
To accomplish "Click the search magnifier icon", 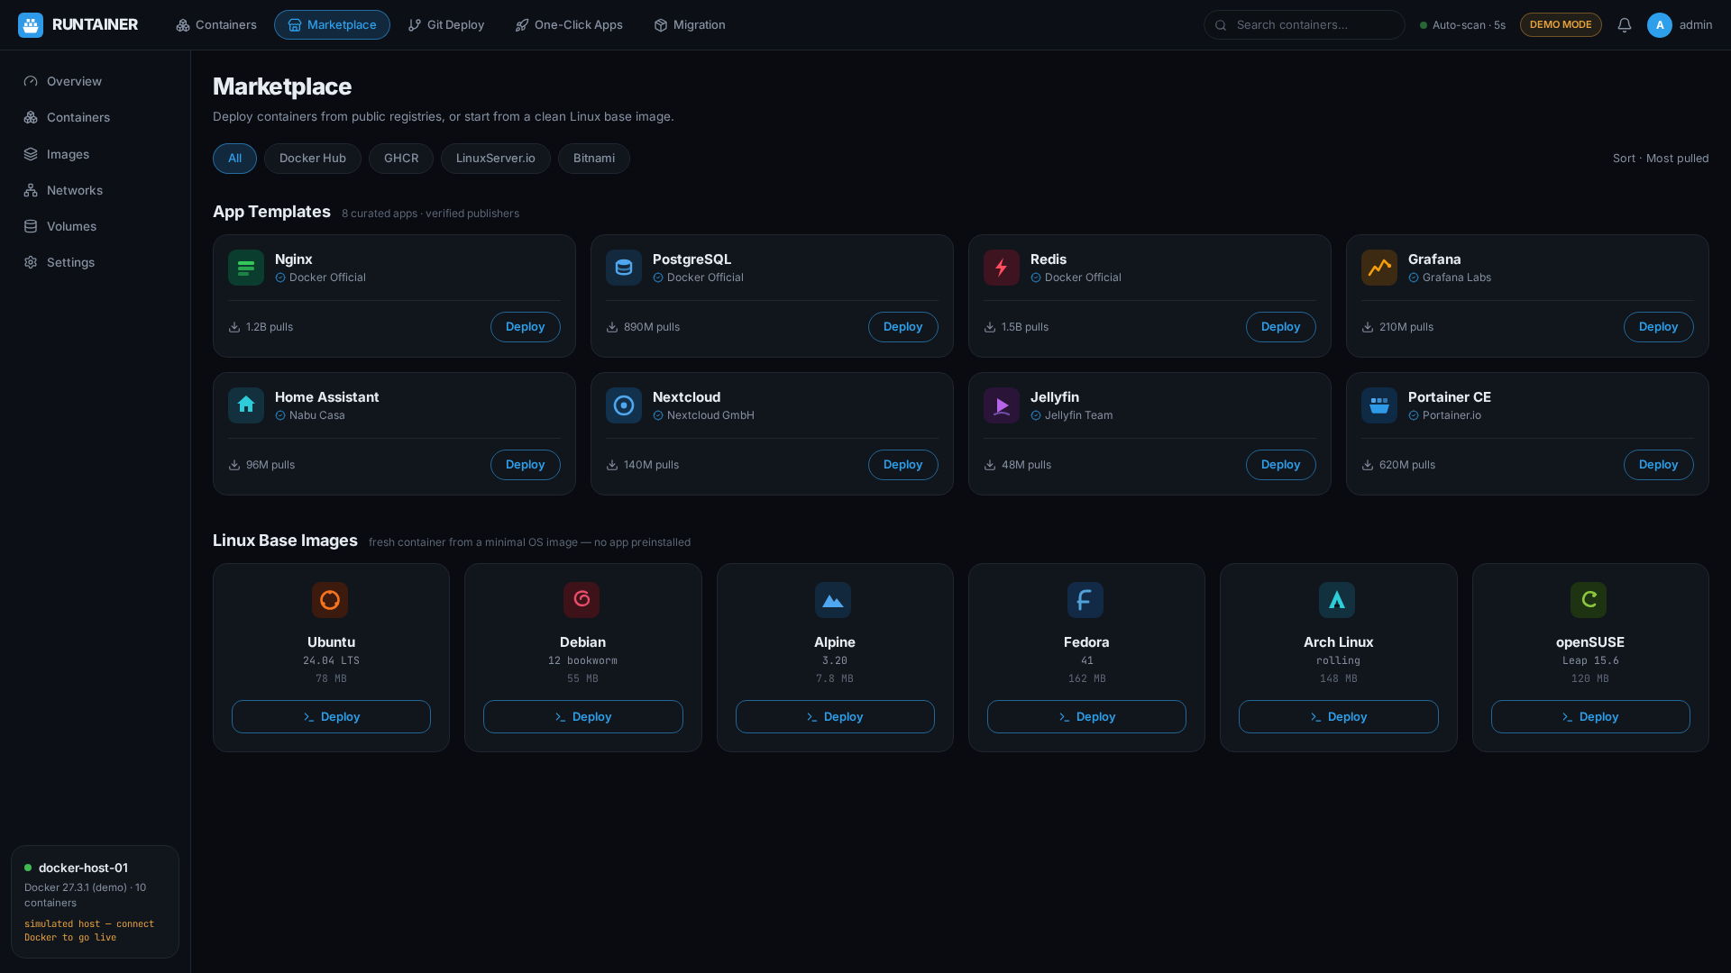I will 1221,25.
